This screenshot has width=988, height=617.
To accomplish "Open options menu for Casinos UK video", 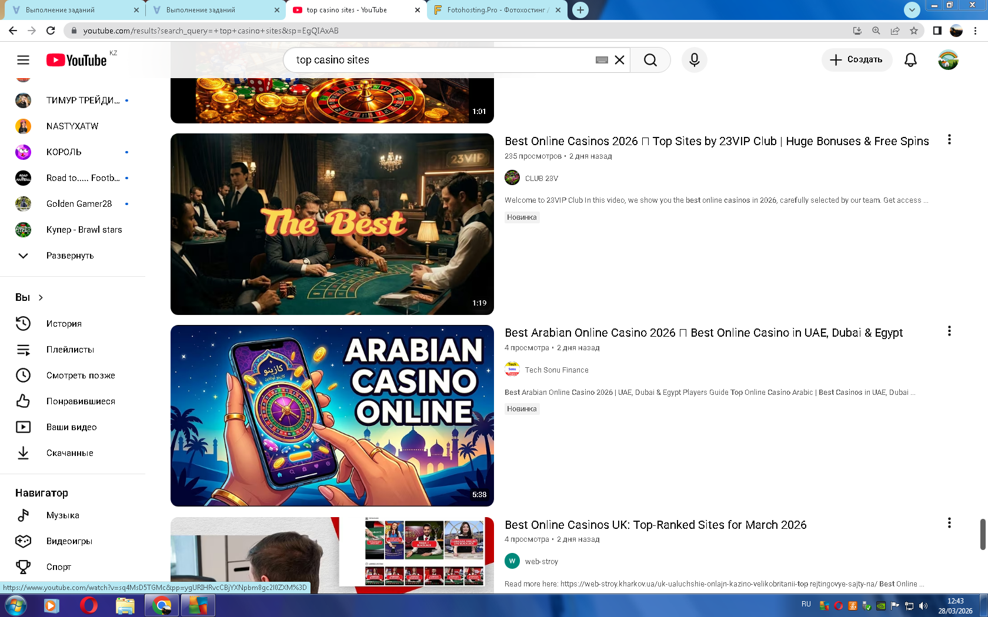I will pyautogui.click(x=949, y=523).
